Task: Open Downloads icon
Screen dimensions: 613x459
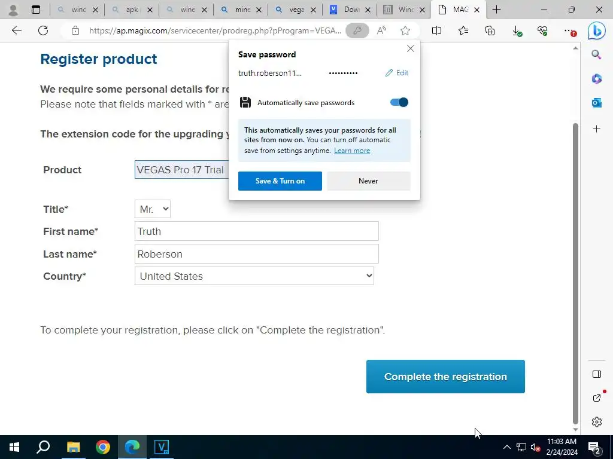Action: [517, 31]
